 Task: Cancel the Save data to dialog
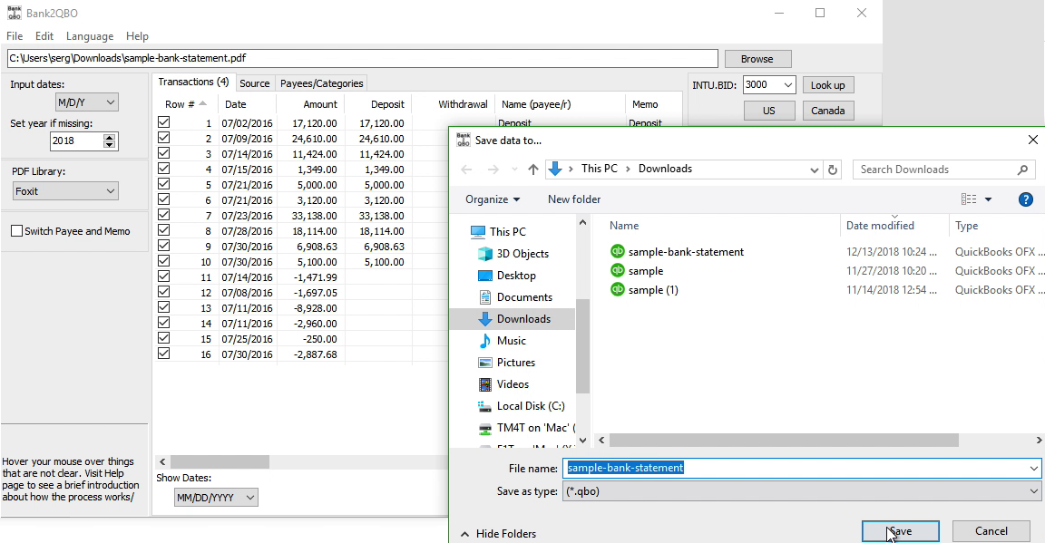991,531
